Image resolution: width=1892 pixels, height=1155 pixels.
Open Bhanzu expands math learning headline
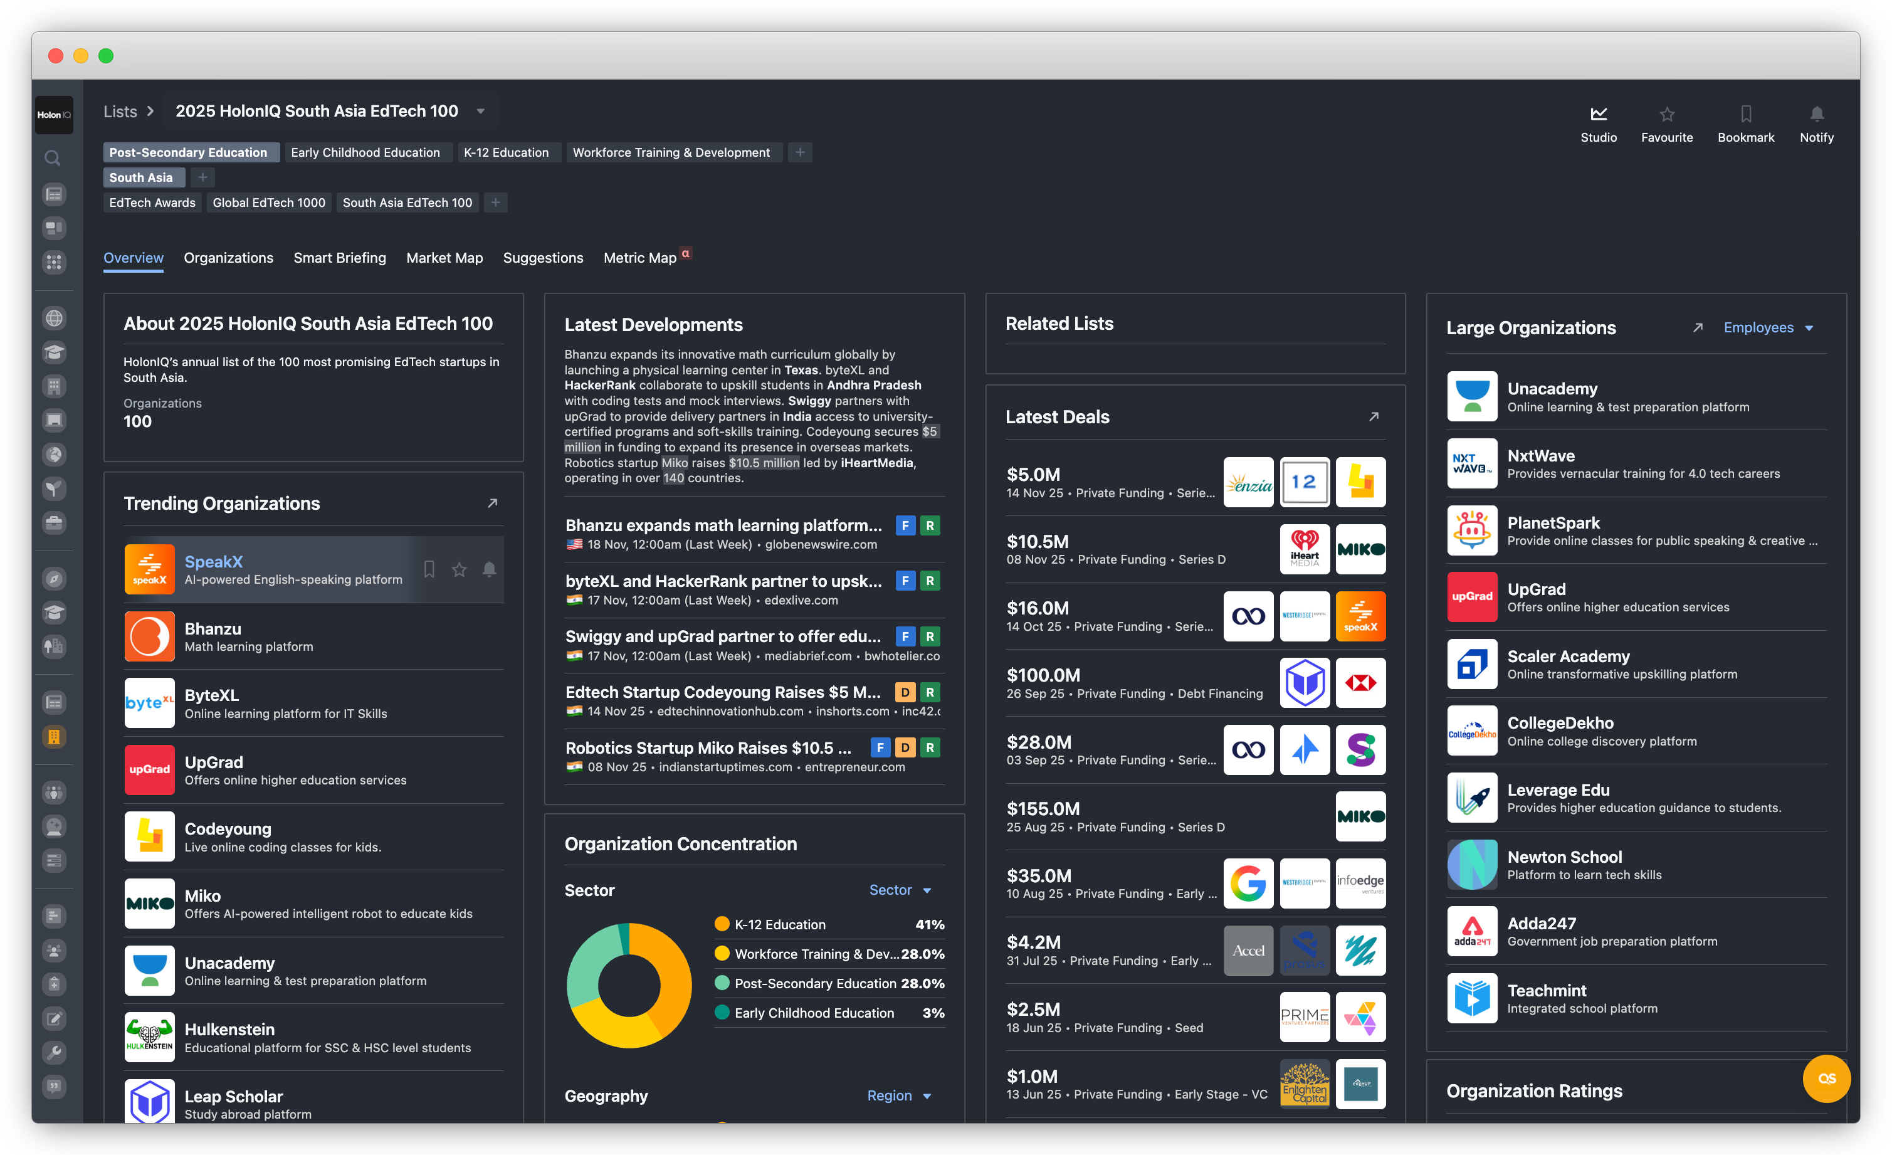pyautogui.click(x=723, y=525)
